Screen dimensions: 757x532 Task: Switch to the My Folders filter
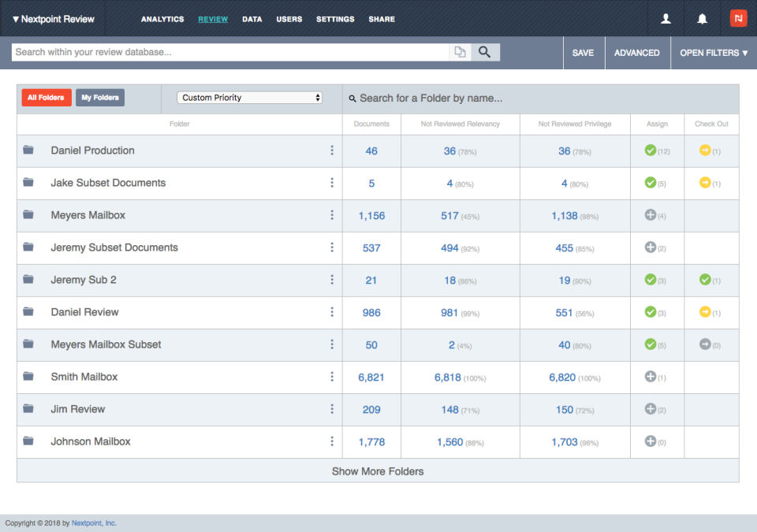point(100,98)
